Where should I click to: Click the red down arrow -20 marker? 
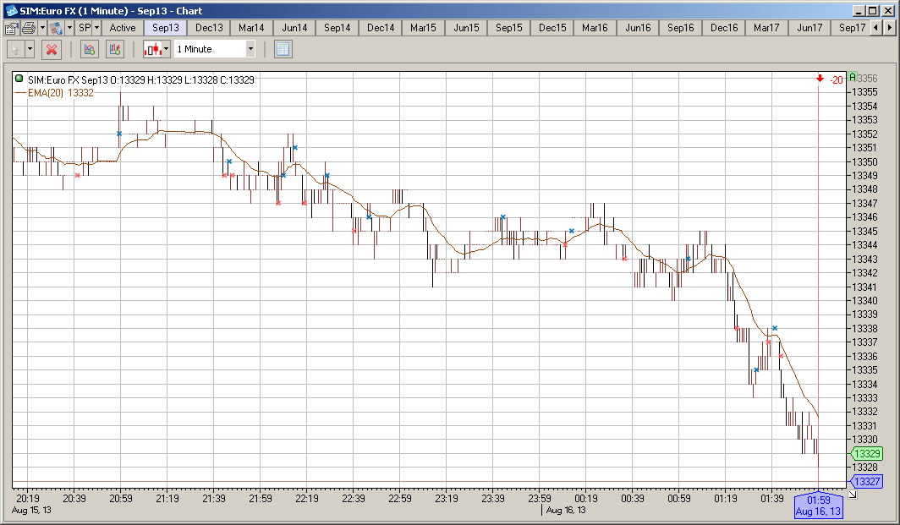coord(830,79)
